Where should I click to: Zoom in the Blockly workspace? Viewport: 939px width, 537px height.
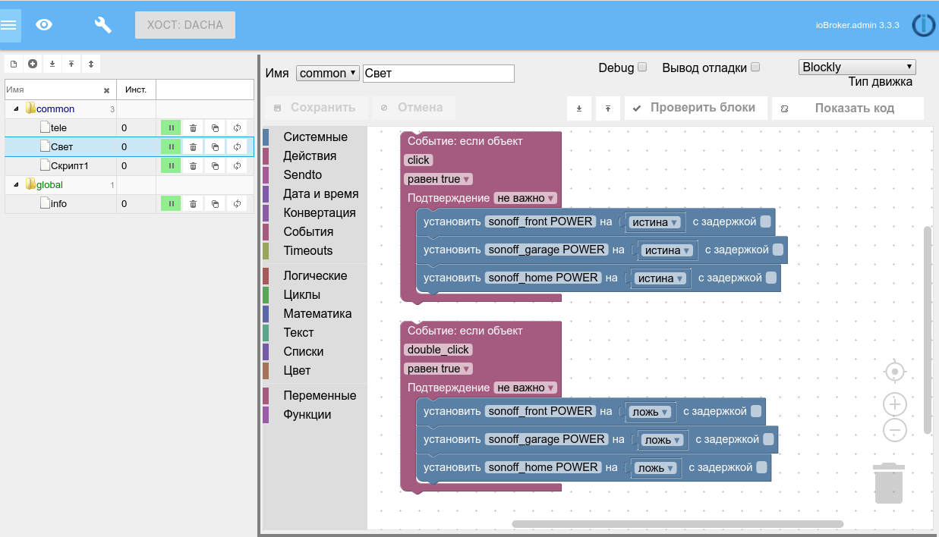point(895,404)
